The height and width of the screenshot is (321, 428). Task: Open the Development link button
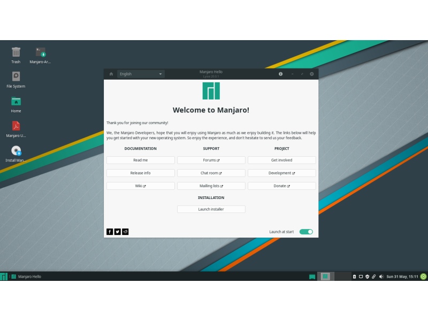coord(282,173)
